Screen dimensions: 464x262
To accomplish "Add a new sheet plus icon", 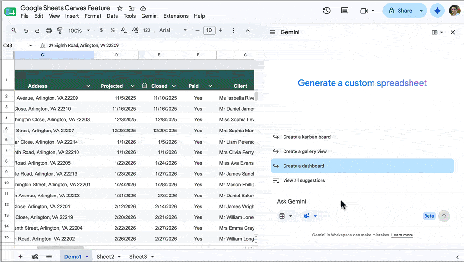I will pos(20,256).
